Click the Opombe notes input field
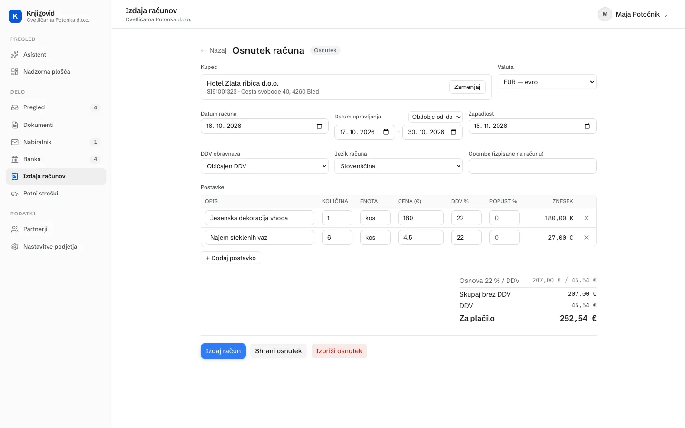The width and height of the screenshot is (685, 428). coord(532,166)
